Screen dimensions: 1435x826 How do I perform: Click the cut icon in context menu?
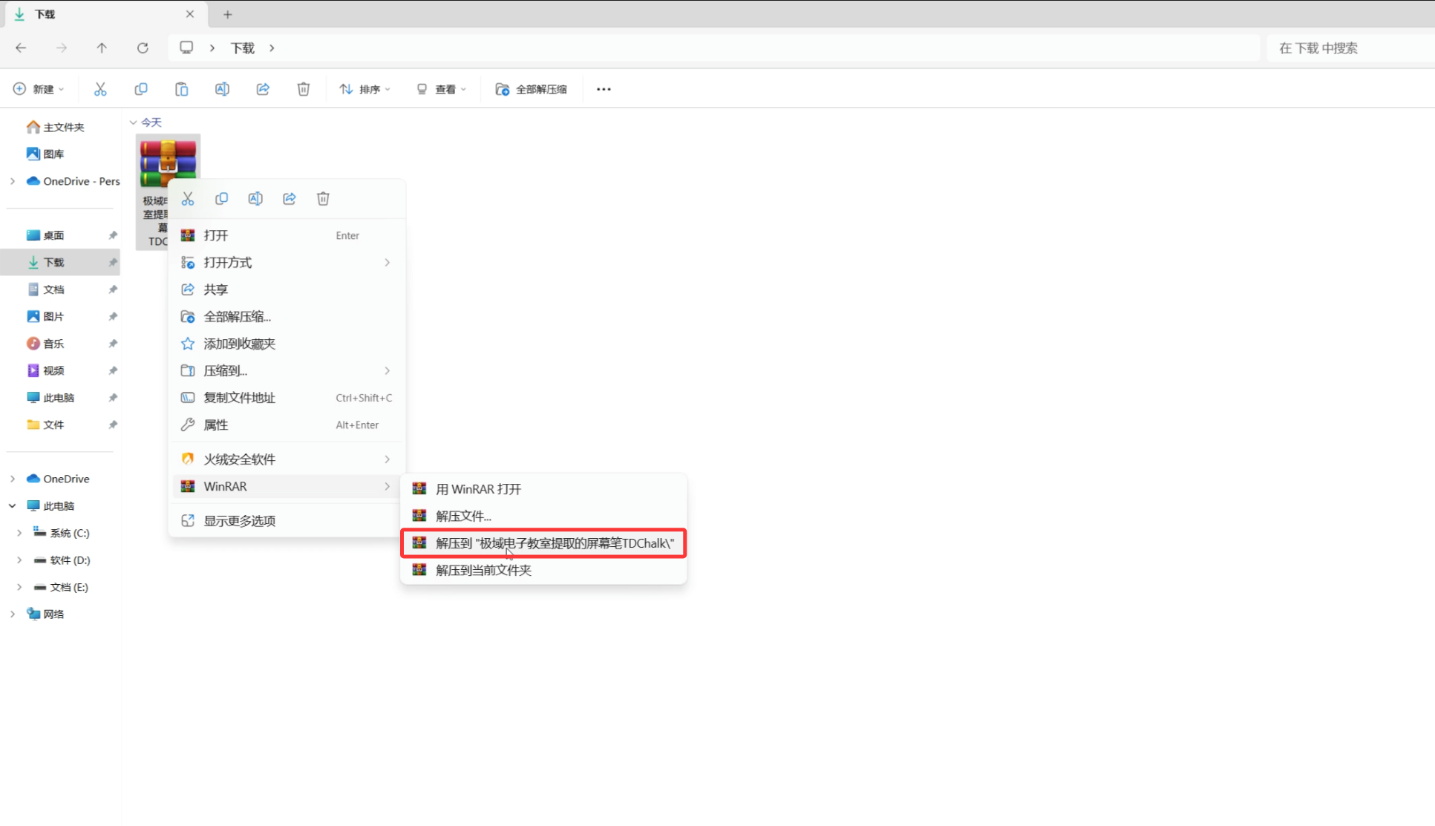pyautogui.click(x=188, y=199)
